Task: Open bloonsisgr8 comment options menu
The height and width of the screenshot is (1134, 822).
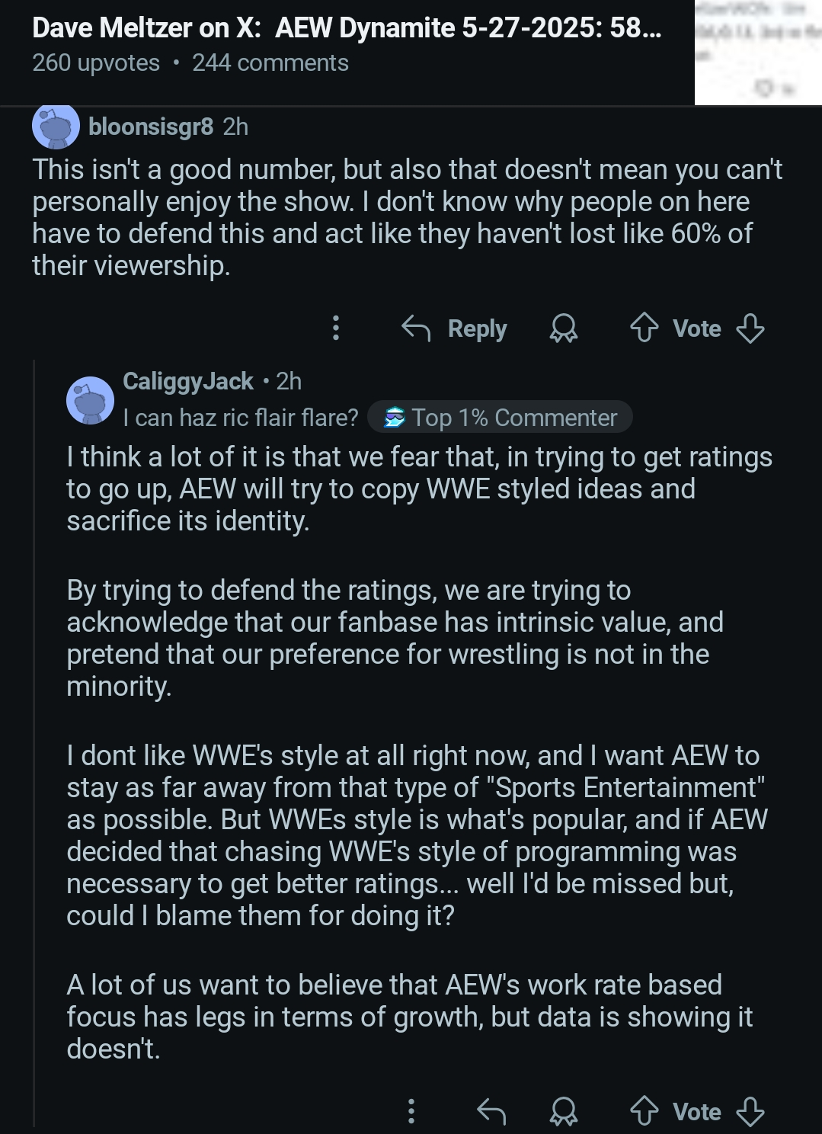Action: 335,328
